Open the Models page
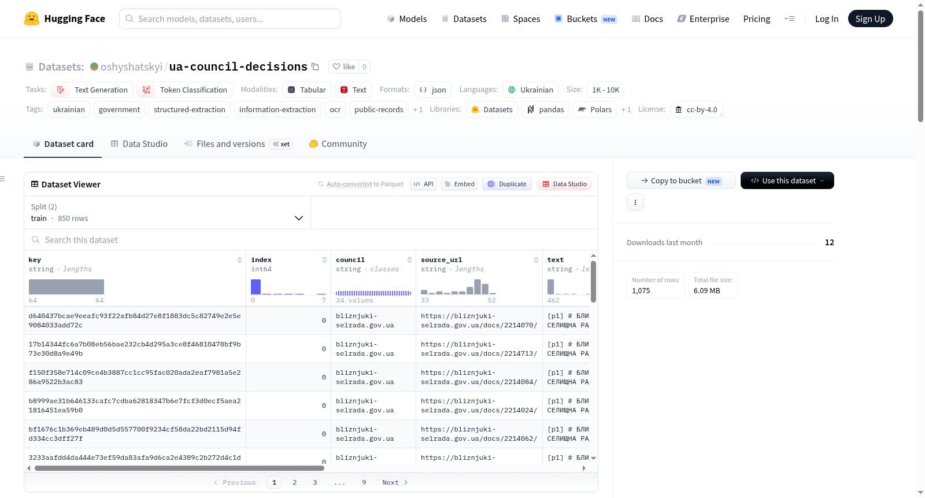Image resolution: width=925 pixels, height=498 pixels. coord(407,19)
